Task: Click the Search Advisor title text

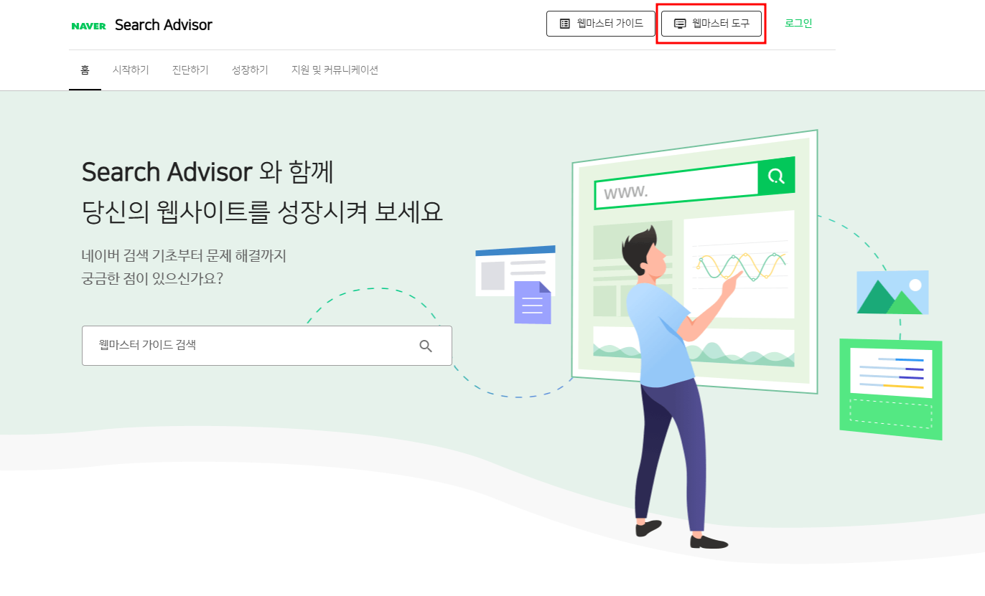Action: (x=164, y=25)
